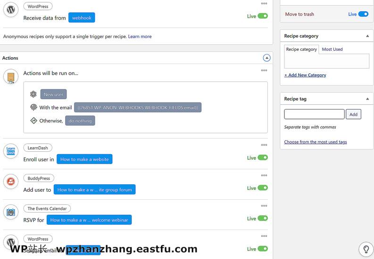Focus the recipe tag input field
374x259 pixels.
click(315, 114)
